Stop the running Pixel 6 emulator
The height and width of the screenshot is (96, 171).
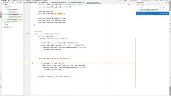(166, 14)
